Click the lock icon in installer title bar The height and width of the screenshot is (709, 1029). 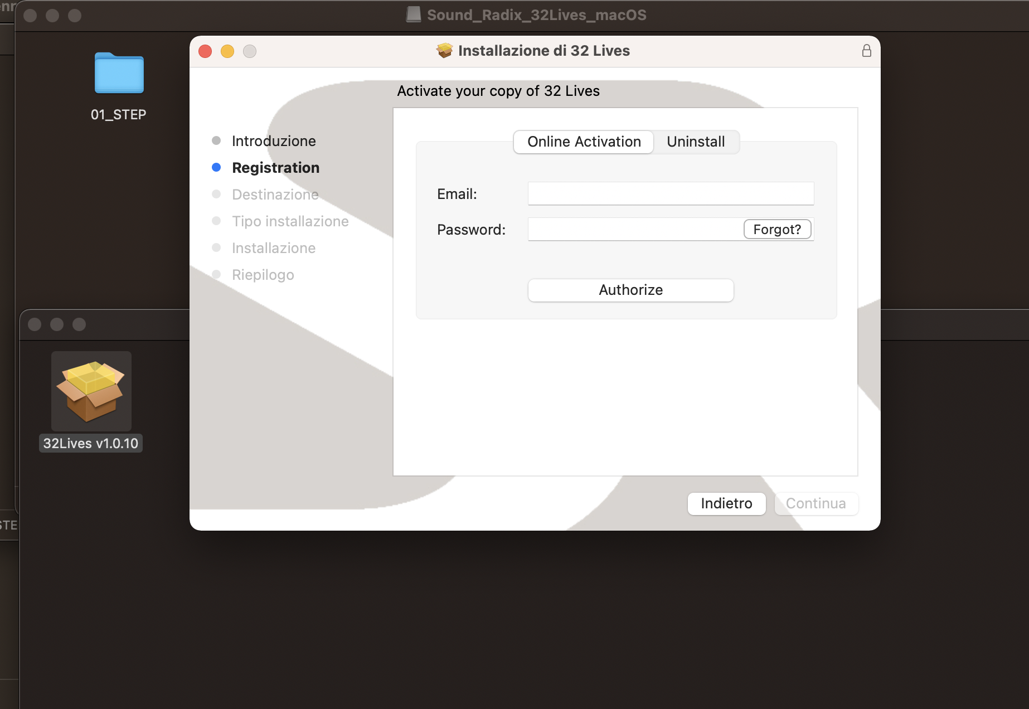[x=866, y=51]
